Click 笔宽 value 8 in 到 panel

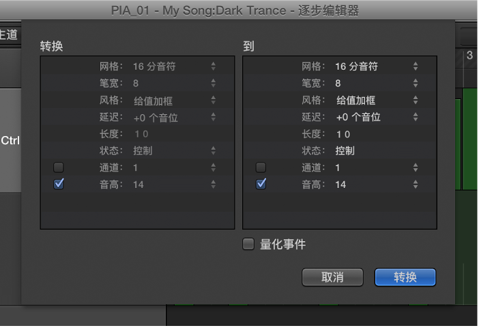click(x=338, y=83)
